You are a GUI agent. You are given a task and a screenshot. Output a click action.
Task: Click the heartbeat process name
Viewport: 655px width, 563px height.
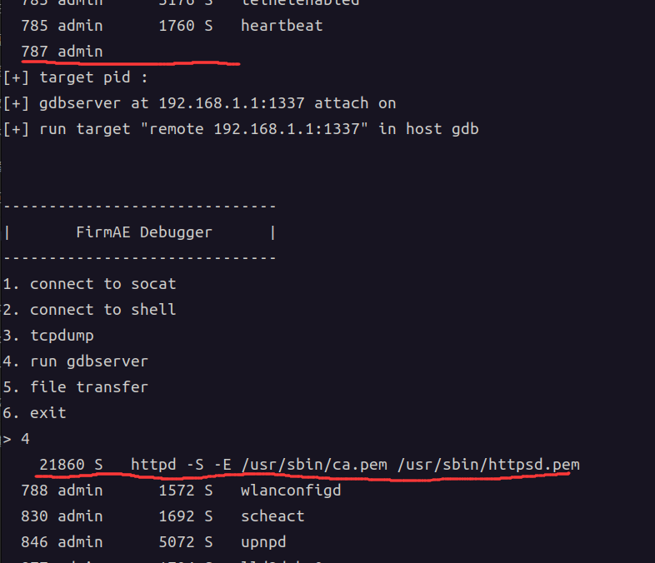(x=282, y=26)
